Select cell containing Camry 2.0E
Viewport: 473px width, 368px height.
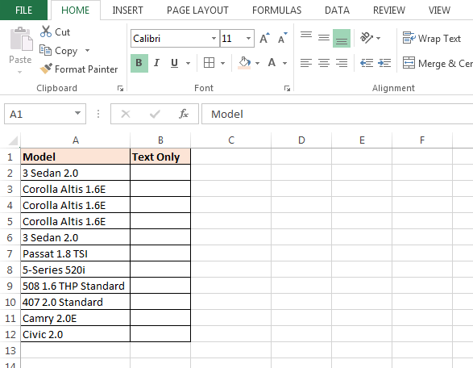(x=76, y=318)
